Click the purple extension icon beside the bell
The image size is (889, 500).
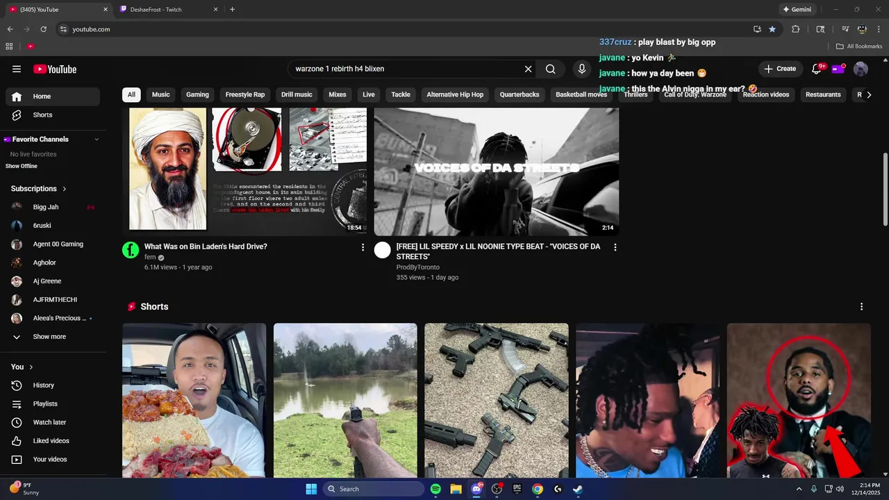coord(839,68)
